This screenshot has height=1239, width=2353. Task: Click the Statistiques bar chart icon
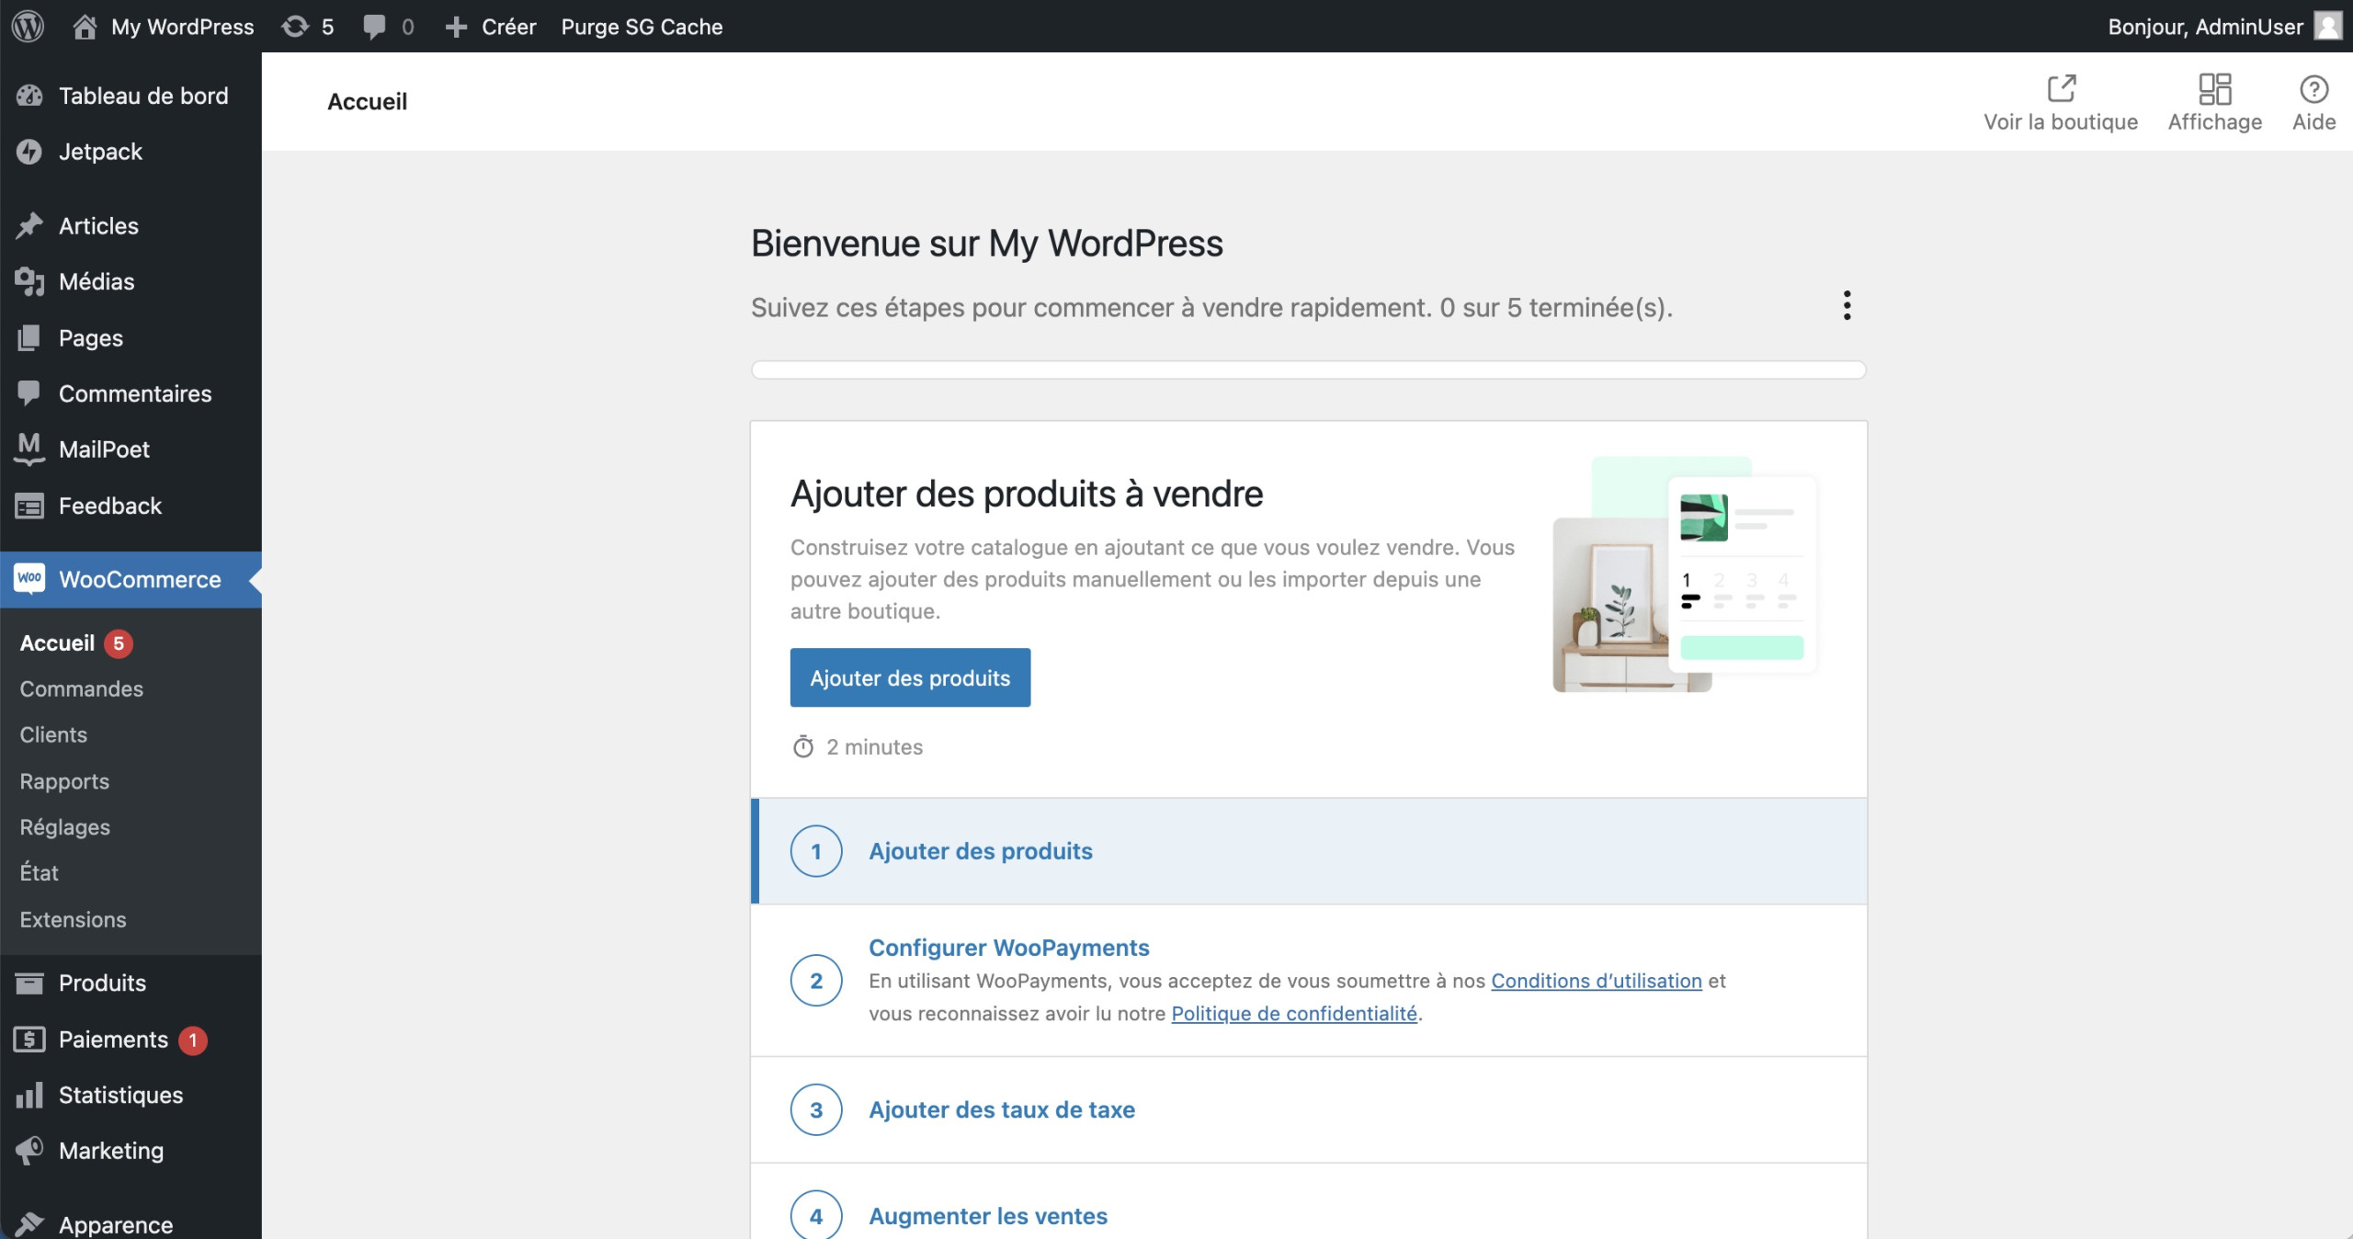(x=29, y=1095)
